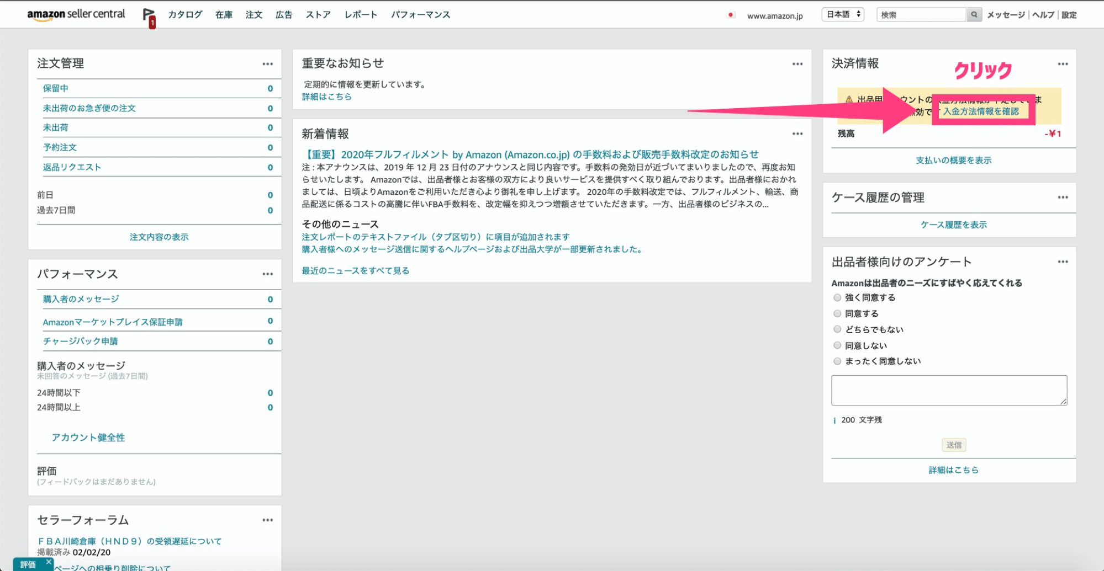The height and width of the screenshot is (571, 1104).
Task: Click 支払いの概要を表示 link
Action: [x=954, y=161]
